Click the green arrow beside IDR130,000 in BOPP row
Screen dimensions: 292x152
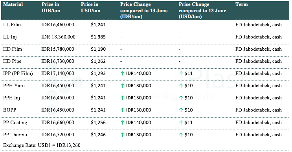coord(122,110)
